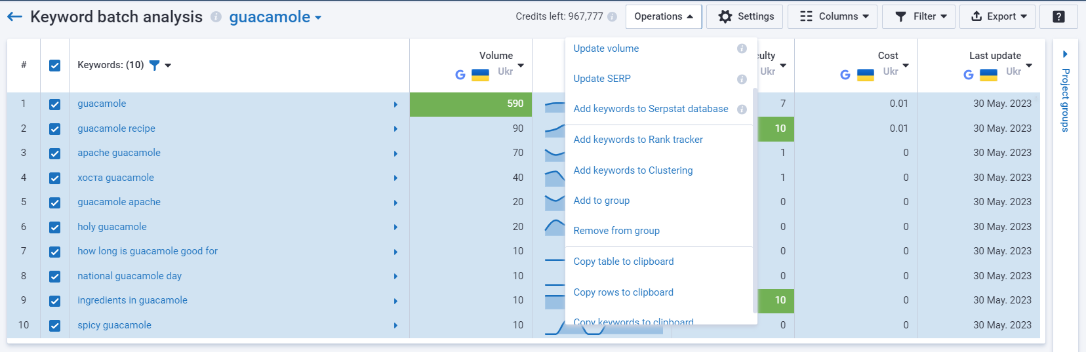Viewport: 1086px width, 352px height.
Task: Click the keywords filter funnel icon
Action: (x=154, y=65)
